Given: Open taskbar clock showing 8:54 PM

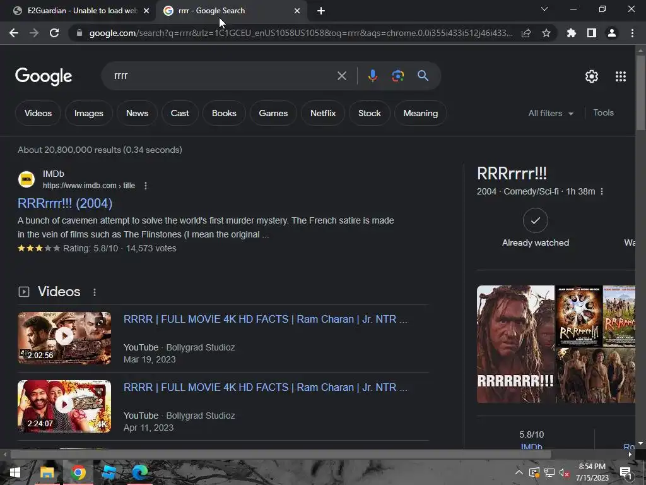Looking at the screenshot, I should (592, 472).
